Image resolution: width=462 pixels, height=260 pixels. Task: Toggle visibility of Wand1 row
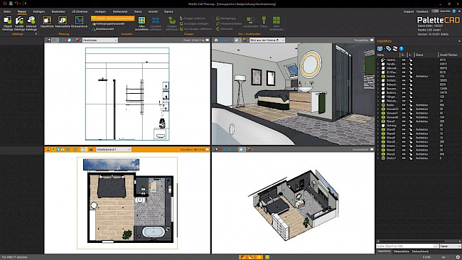(x=404, y=121)
